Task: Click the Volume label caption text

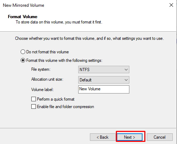Action: point(42,90)
